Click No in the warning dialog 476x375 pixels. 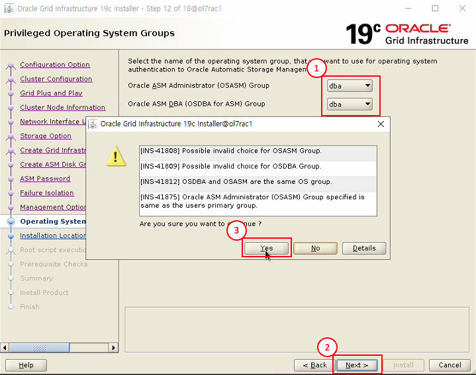pyautogui.click(x=315, y=248)
